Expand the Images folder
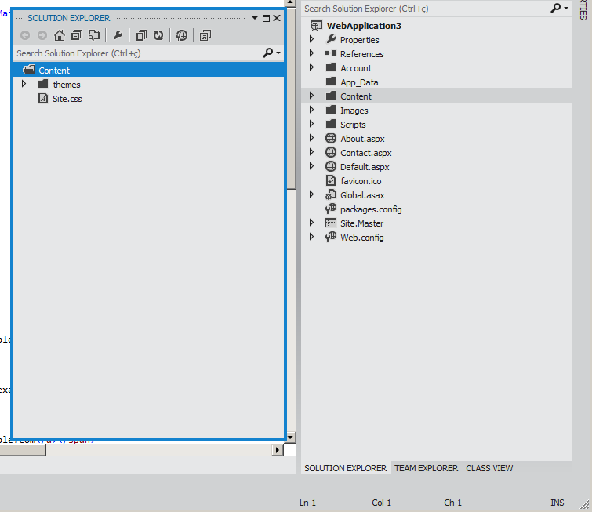This screenshot has width=592, height=512. 311,110
